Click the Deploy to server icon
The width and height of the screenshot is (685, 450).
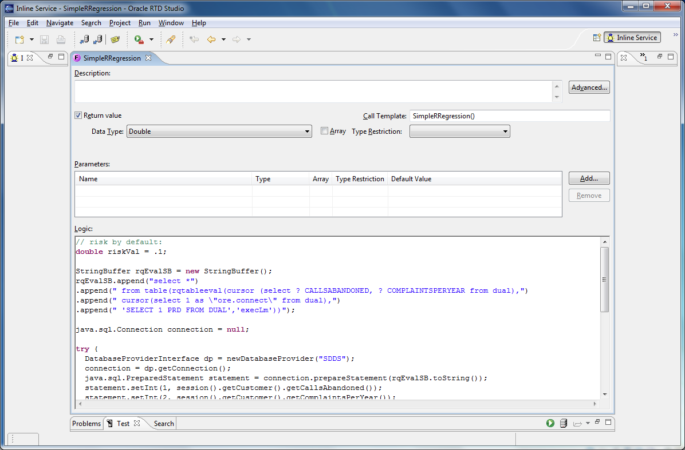coord(85,39)
